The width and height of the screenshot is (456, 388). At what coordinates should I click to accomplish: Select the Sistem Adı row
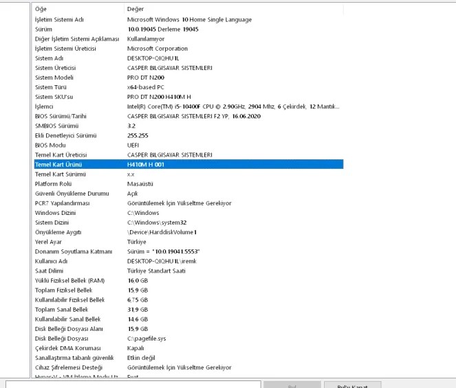pyautogui.click(x=50, y=58)
